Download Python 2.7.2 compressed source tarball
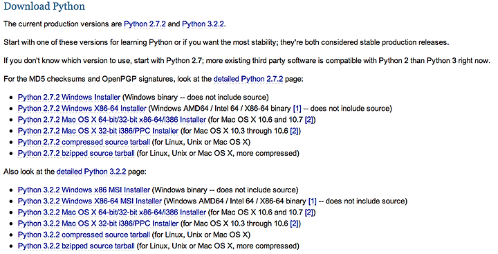The height and width of the screenshot is (254, 498). click(84, 142)
